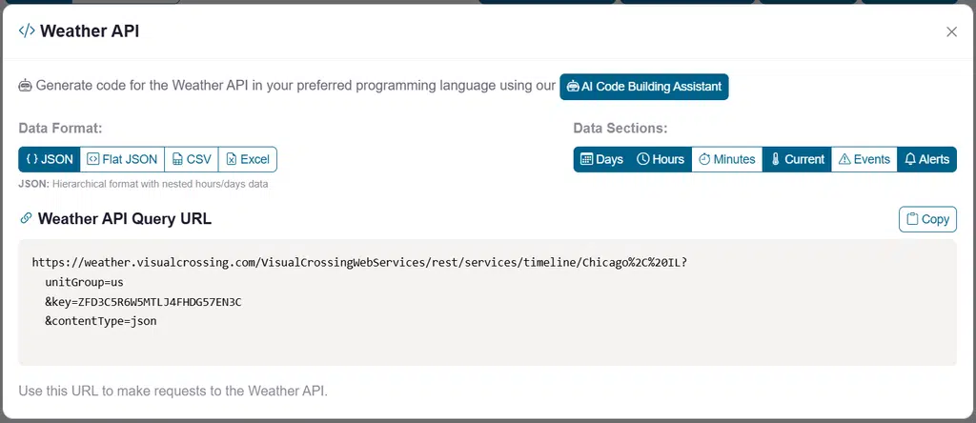The width and height of the screenshot is (976, 423).
Task: Close the Weather API dialog
Action: 951,31
